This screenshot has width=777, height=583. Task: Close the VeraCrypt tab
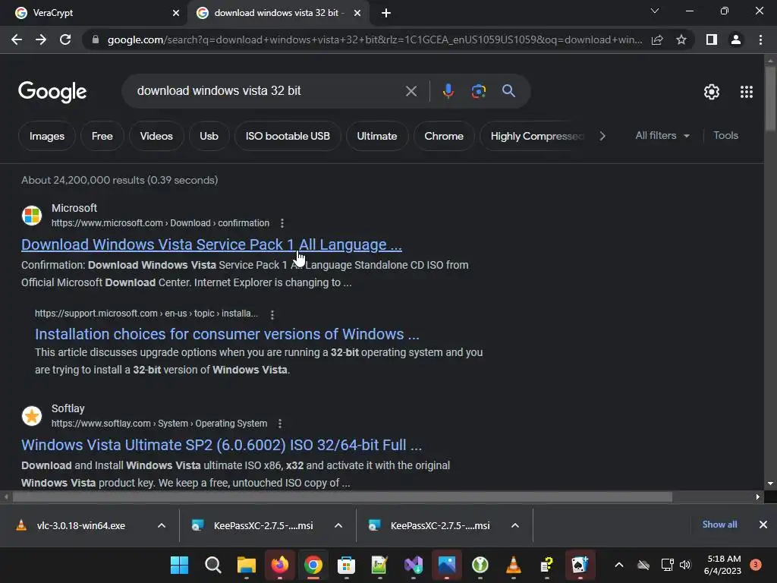coord(176,13)
